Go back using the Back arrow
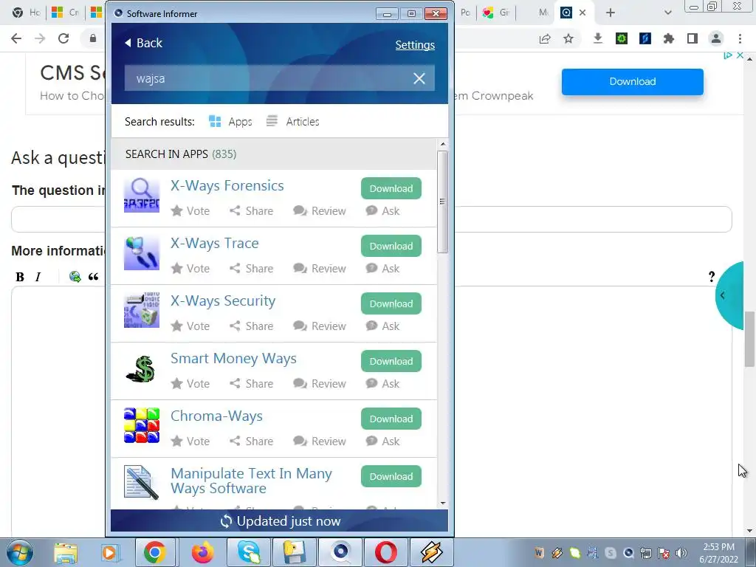The height and width of the screenshot is (567, 756). [x=143, y=43]
